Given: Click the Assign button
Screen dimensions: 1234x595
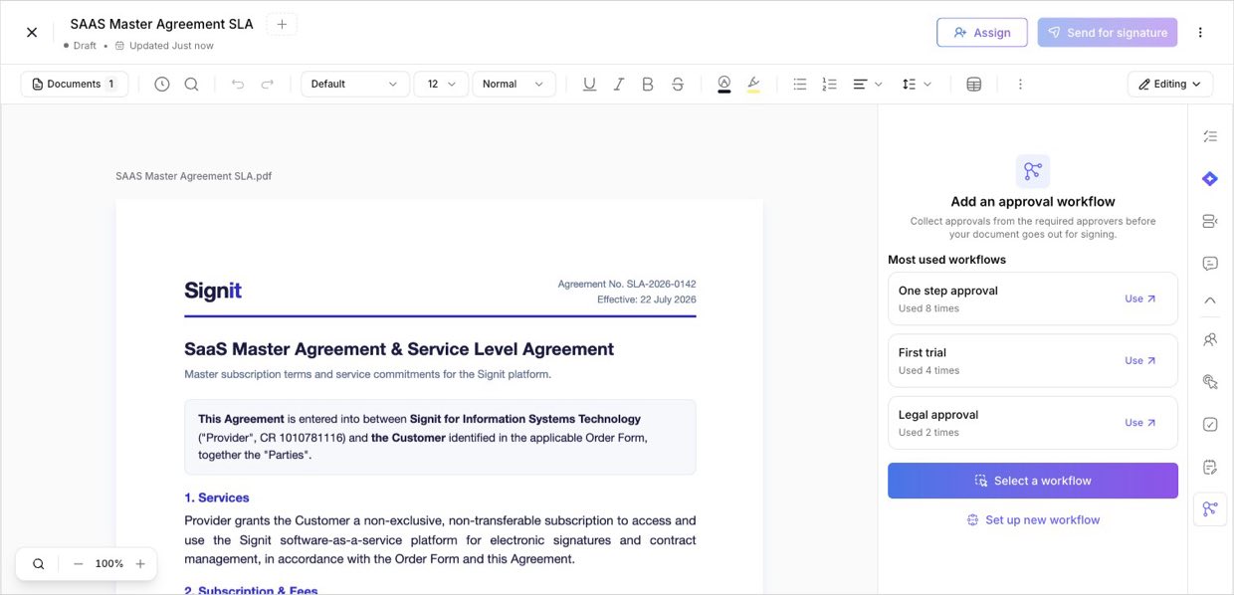Looking at the screenshot, I should pos(982,33).
